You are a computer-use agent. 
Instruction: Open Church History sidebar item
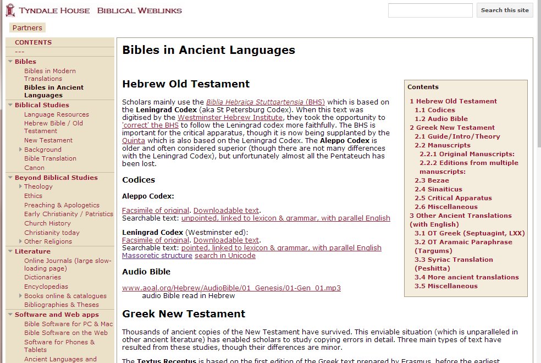coord(47,223)
